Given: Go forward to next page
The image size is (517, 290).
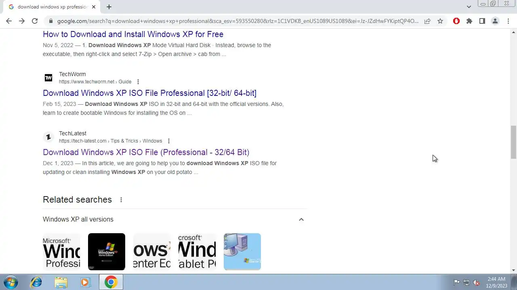Looking at the screenshot, I should pos(22,21).
